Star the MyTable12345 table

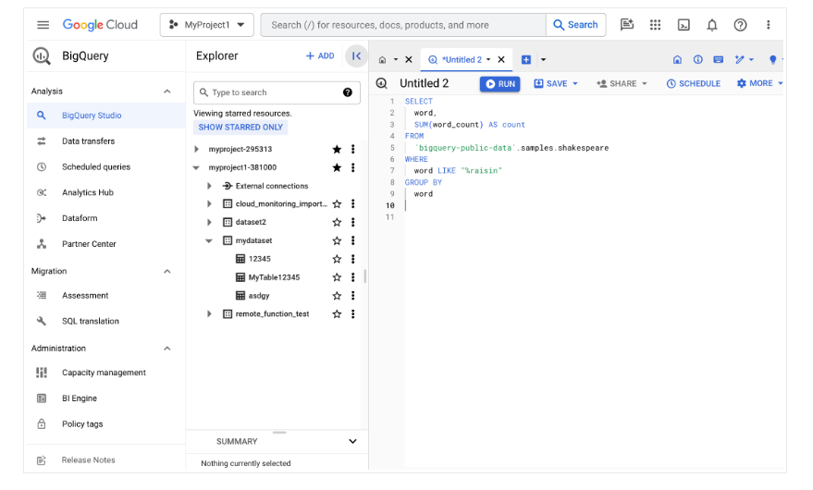(x=337, y=277)
